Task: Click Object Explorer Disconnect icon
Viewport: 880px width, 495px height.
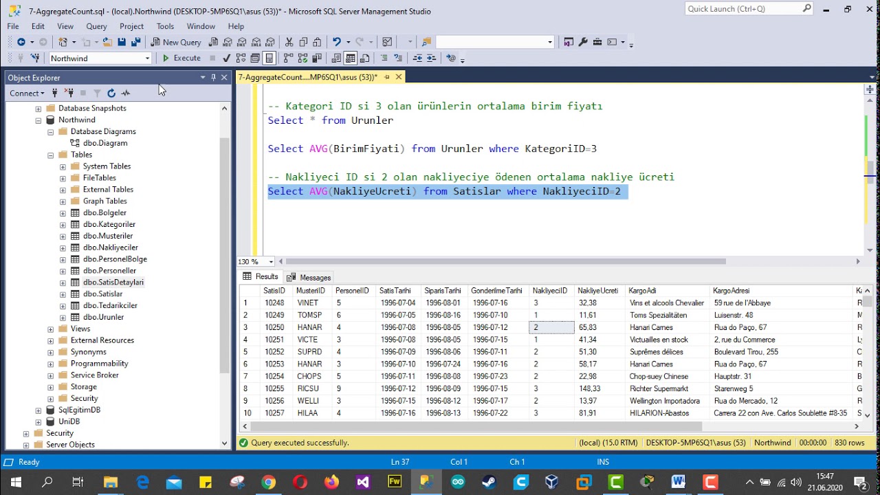Action: pyautogui.click(x=69, y=93)
